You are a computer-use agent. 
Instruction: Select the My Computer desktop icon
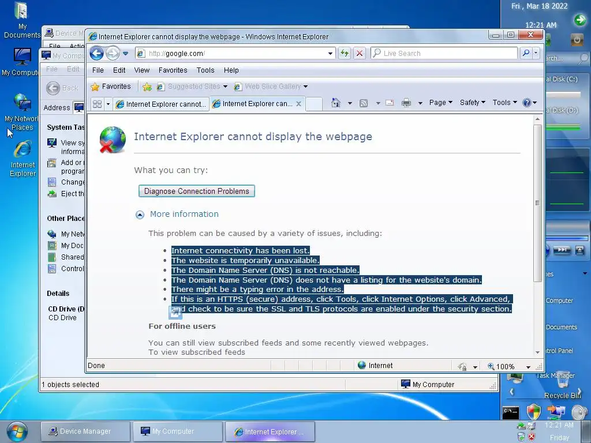point(21,62)
